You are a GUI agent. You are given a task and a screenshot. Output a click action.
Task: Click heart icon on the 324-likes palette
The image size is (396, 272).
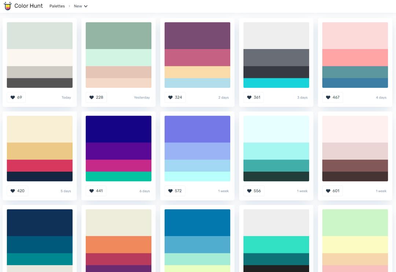pyautogui.click(x=170, y=97)
